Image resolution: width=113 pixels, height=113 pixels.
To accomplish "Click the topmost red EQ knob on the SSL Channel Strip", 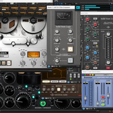I will point(88,19).
